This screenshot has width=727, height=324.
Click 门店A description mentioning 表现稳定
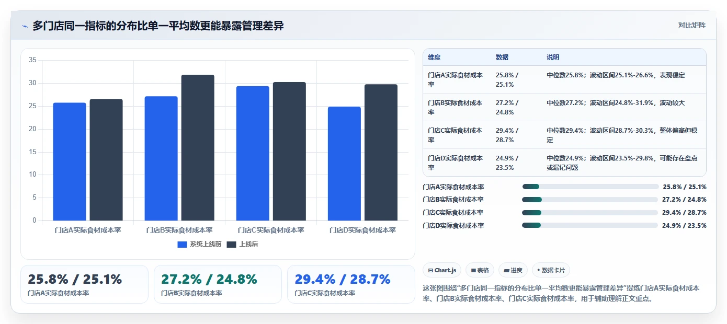coord(616,75)
